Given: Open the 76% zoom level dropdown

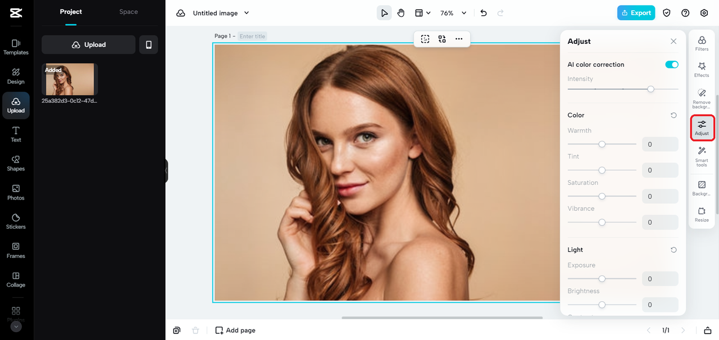Looking at the screenshot, I should point(453,13).
